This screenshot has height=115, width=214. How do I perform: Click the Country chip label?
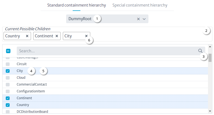click(13, 36)
